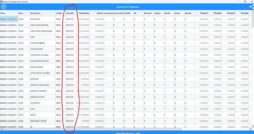Click the vertical scrollbar down arrow

[253, 126]
